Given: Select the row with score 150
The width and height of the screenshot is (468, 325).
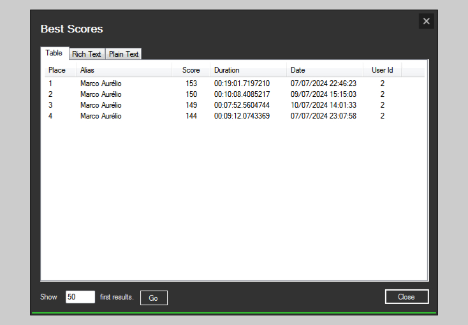Looking at the screenshot, I should click(x=191, y=94).
